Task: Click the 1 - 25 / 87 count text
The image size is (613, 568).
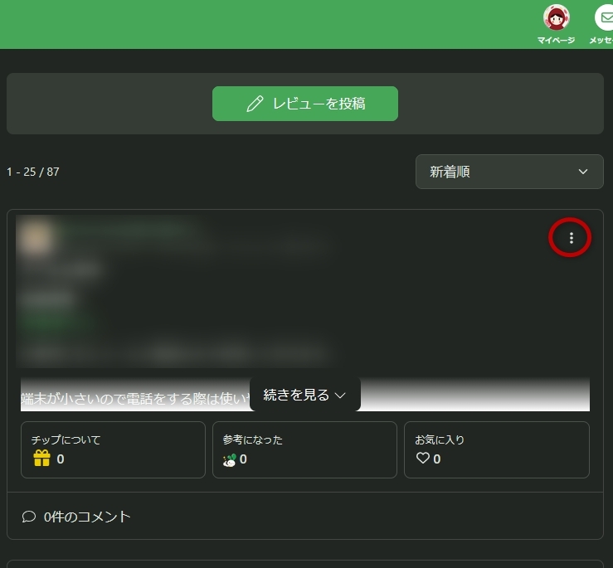Action: click(x=33, y=172)
